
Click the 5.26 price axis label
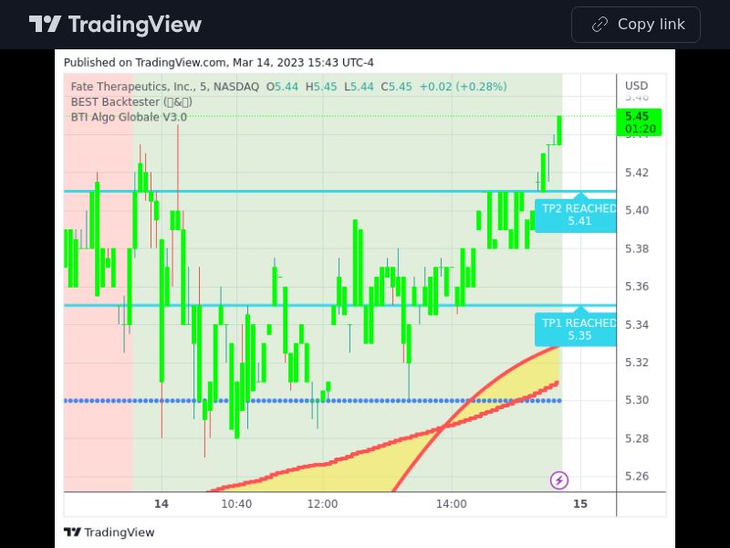tap(637, 476)
